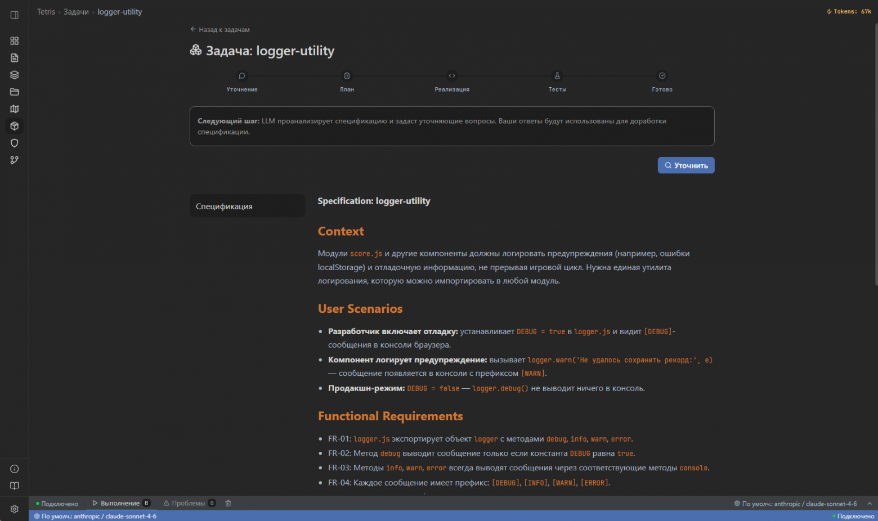Click the FR-01 requirement line
878x521 pixels.
coord(481,439)
